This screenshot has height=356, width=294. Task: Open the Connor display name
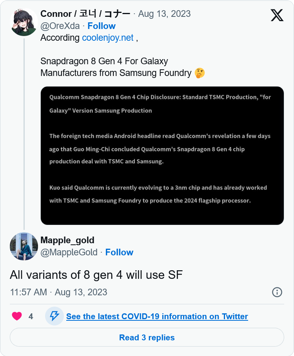pos(85,14)
